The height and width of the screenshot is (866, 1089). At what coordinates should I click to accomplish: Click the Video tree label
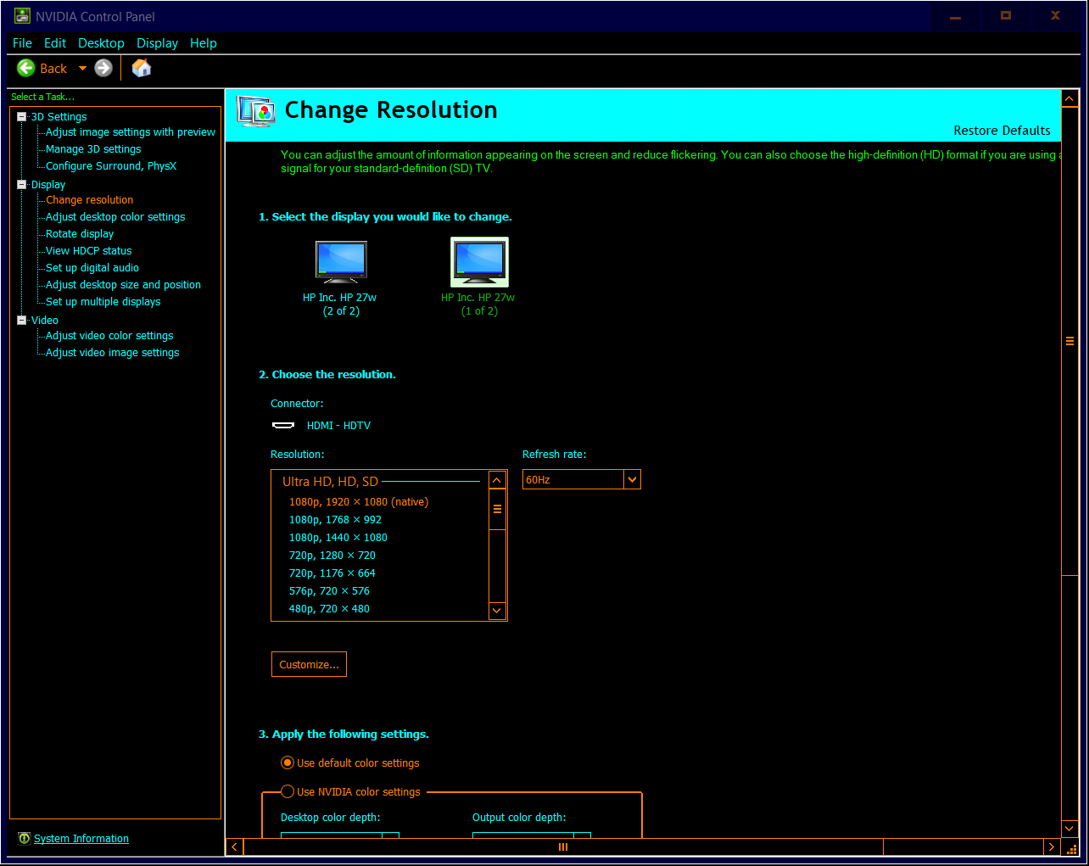(x=45, y=321)
